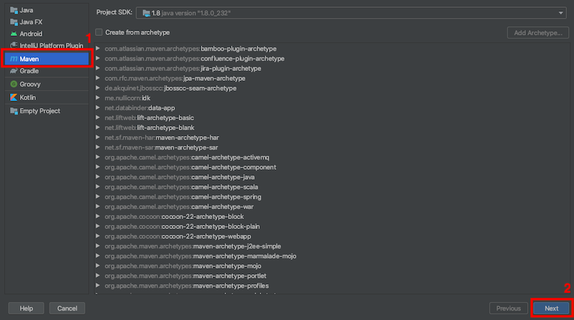Choose Groovy project type
The image size is (574, 320).
pyautogui.click(x=47, y=84)
